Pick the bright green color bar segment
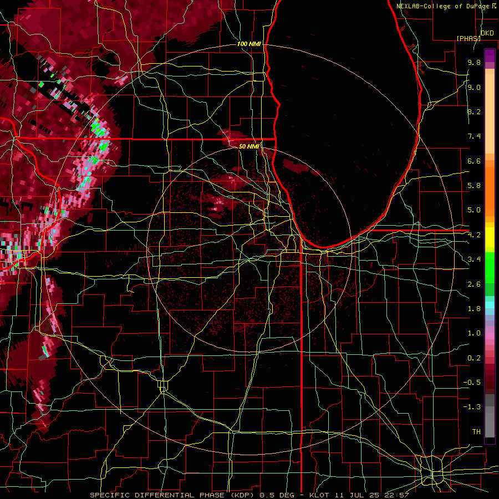Image resolution: width=499 pixels, height=499 pixels. coord(490,268)
